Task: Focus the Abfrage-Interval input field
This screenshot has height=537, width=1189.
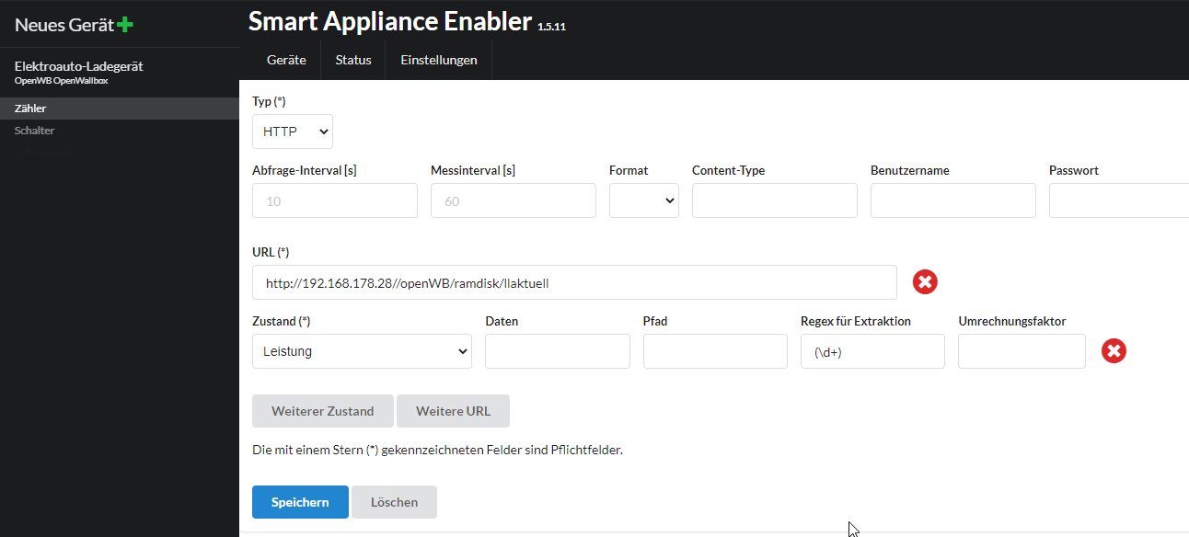Action: (x=334, y=200)
